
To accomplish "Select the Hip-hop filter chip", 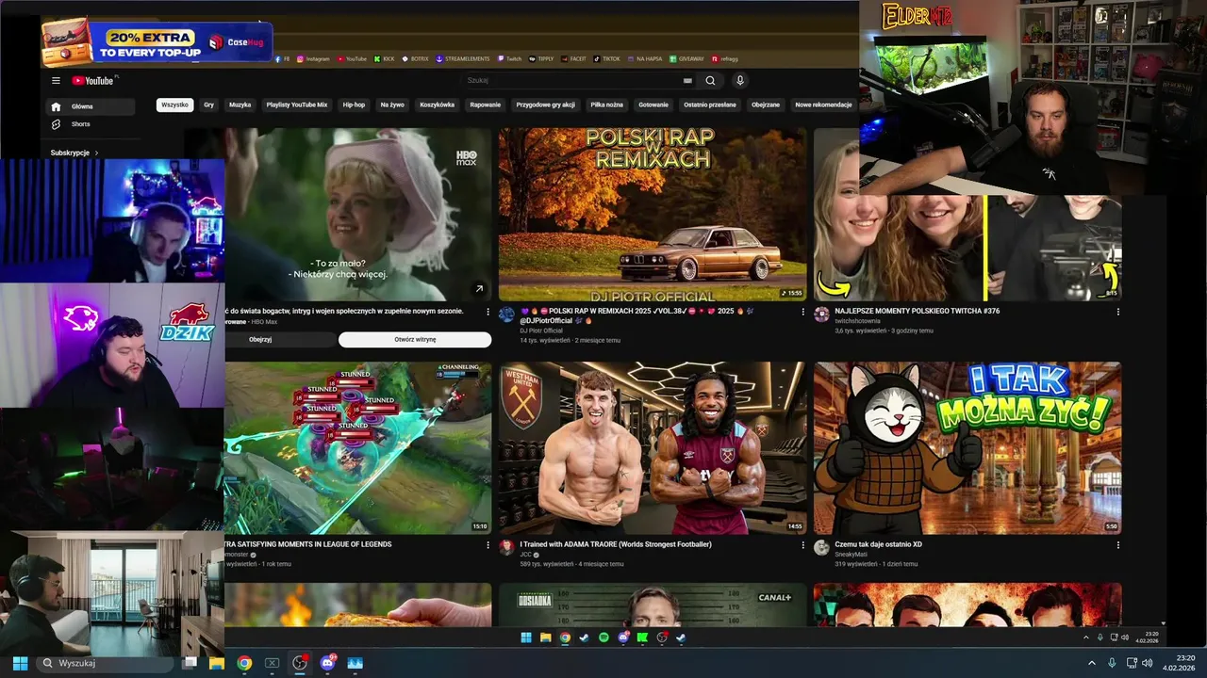I will pyautogui.click(x=354, y=105).
